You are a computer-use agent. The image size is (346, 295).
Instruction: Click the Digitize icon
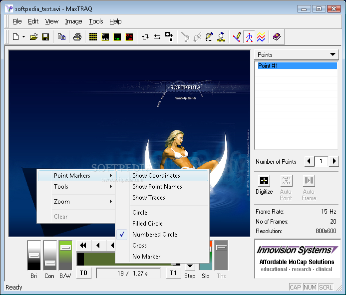(x=264, y=182)
